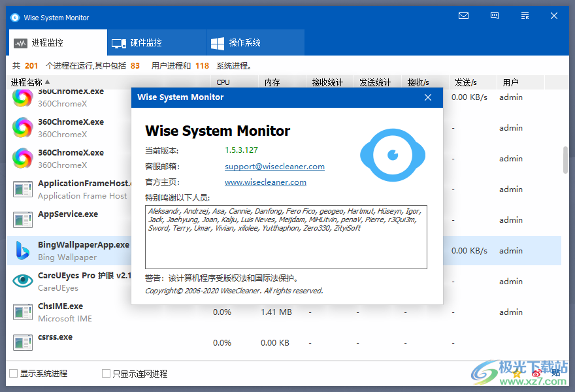
Task: Click the ChsIME Microsoft IME icon
Action: click(22, 312)
